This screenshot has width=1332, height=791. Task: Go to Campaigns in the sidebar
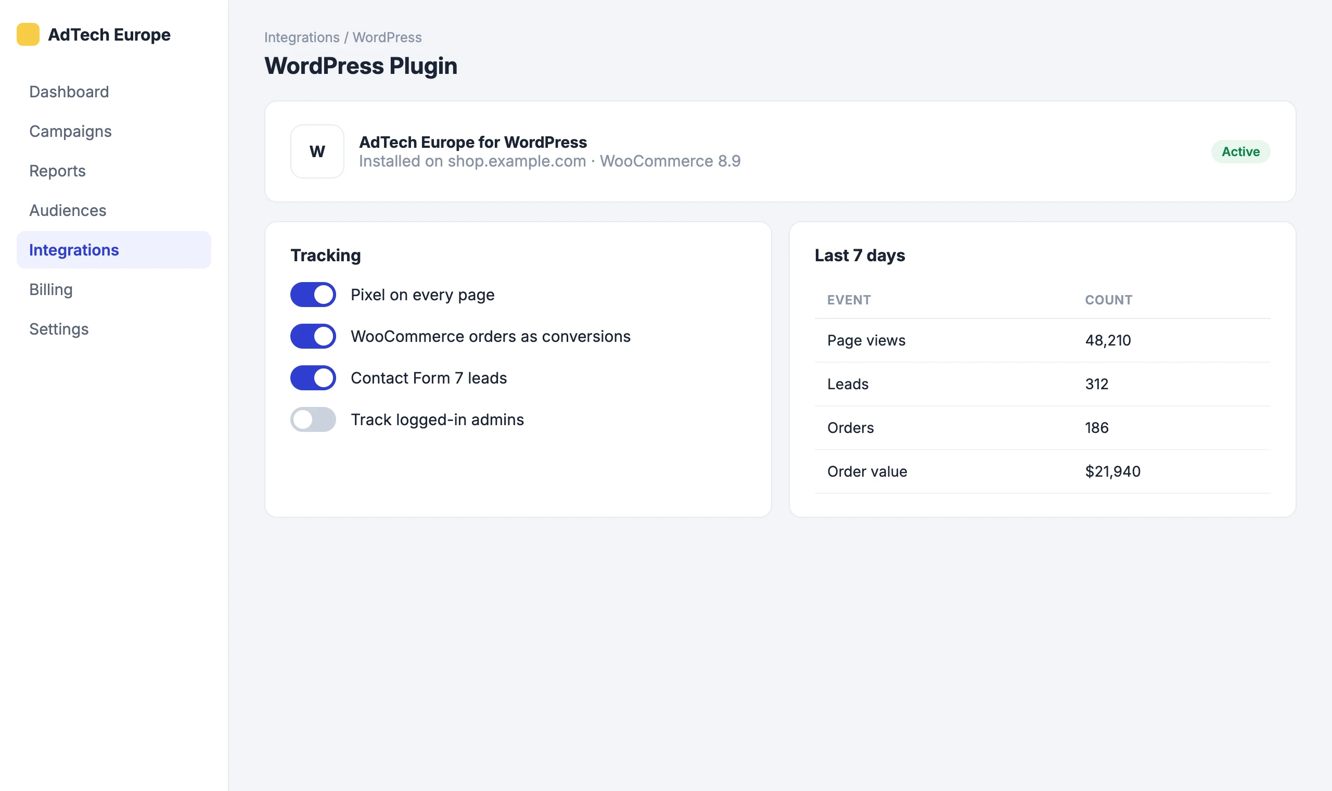tap(113, 131)
